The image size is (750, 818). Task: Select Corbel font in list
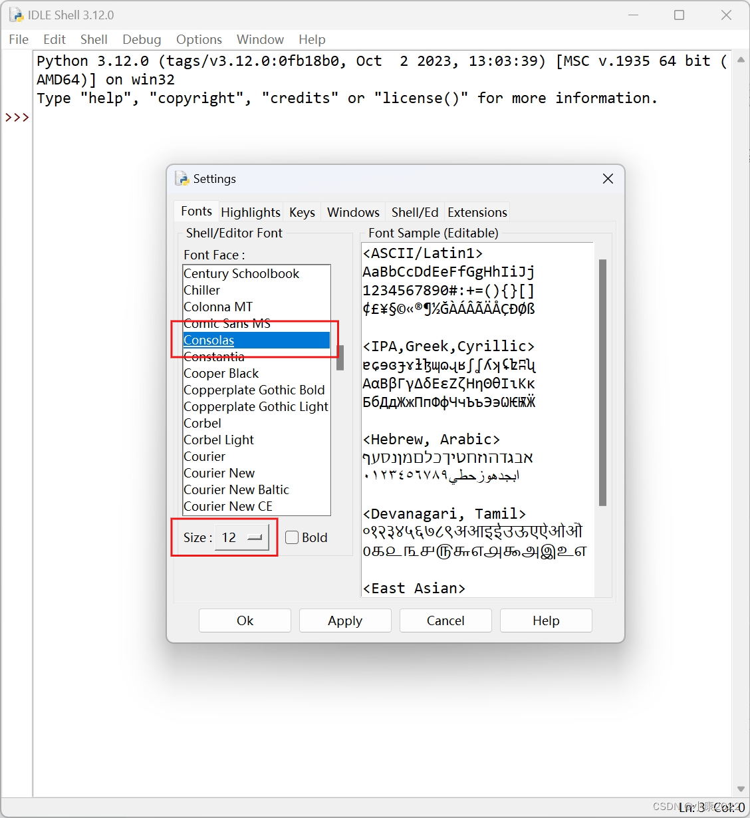pyautogui.click(x=256, y=423)
